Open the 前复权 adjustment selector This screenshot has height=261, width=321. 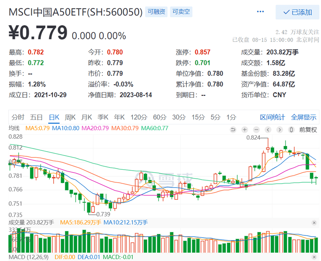coord(307,130)
